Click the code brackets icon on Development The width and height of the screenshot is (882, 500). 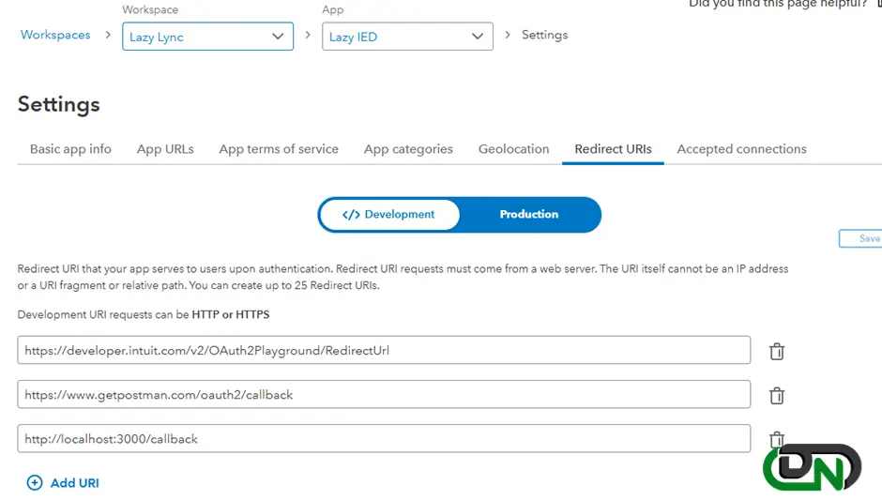351,214
